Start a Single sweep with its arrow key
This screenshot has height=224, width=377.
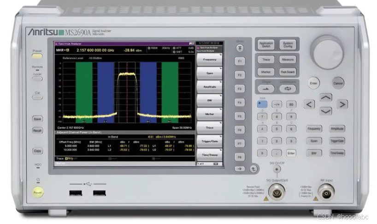pos(265,89)
